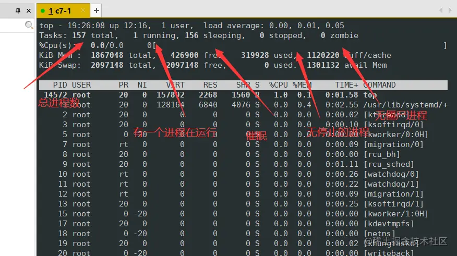
Task: Open the sidebar search magnifier
Action: 29,26
